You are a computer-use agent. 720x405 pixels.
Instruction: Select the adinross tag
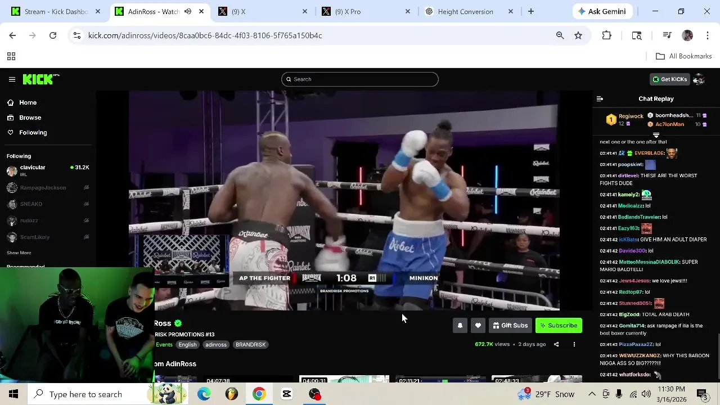[x=216, y=345]
